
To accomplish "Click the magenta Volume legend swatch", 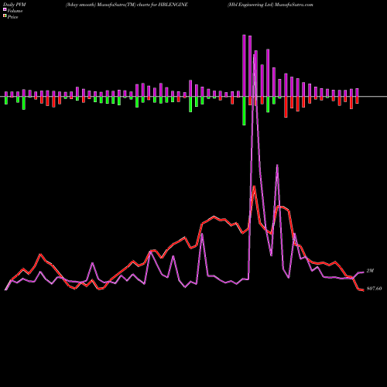I will pos(5,9).
